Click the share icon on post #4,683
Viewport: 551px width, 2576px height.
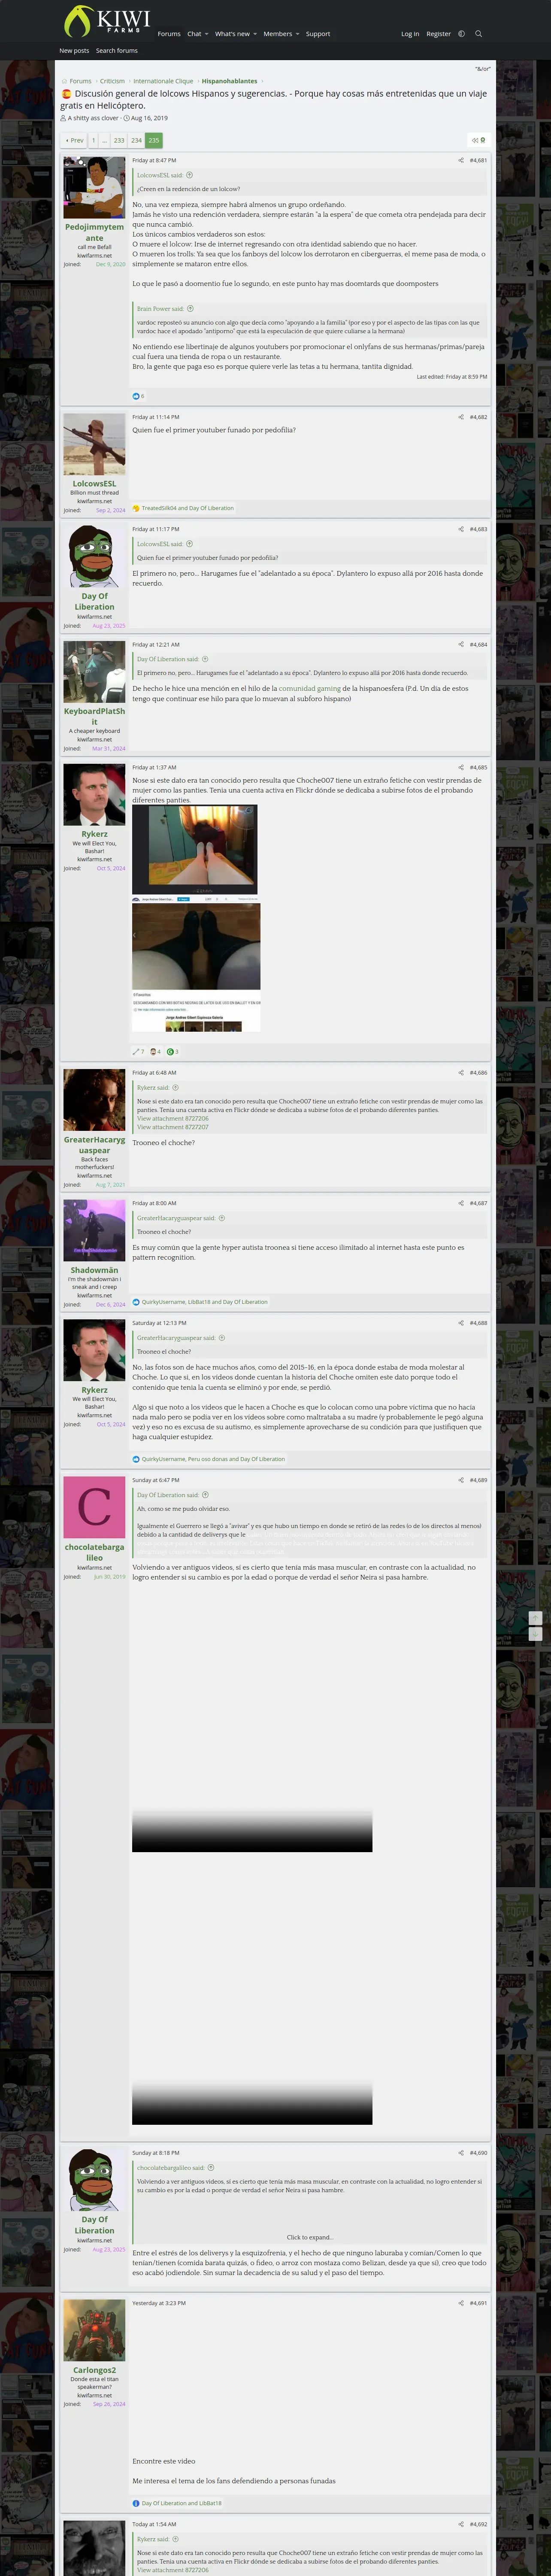461,529
